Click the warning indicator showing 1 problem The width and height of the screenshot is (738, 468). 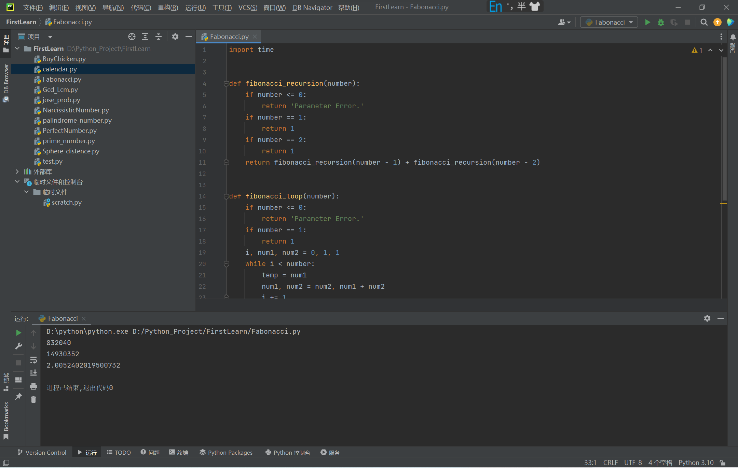coord(697,50)
